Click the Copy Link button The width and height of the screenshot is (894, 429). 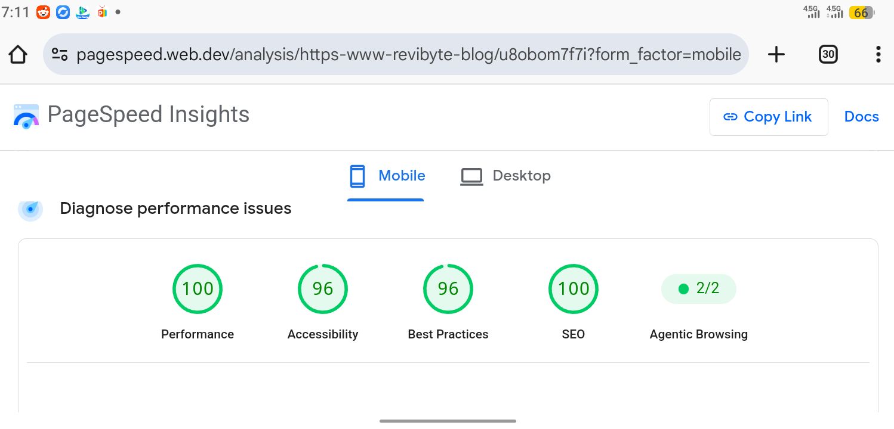(x=769, y=117)
